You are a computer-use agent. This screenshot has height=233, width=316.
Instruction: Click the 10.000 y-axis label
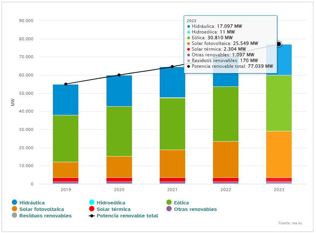point(26,166)
